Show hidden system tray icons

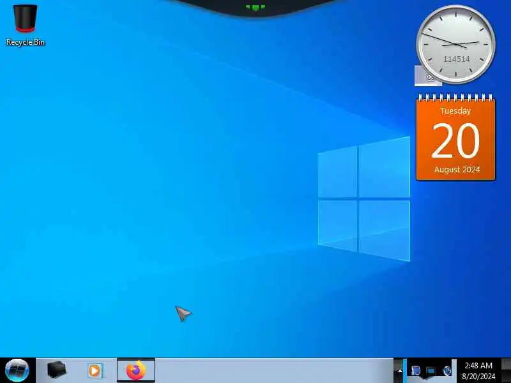(x=400, y=371)
